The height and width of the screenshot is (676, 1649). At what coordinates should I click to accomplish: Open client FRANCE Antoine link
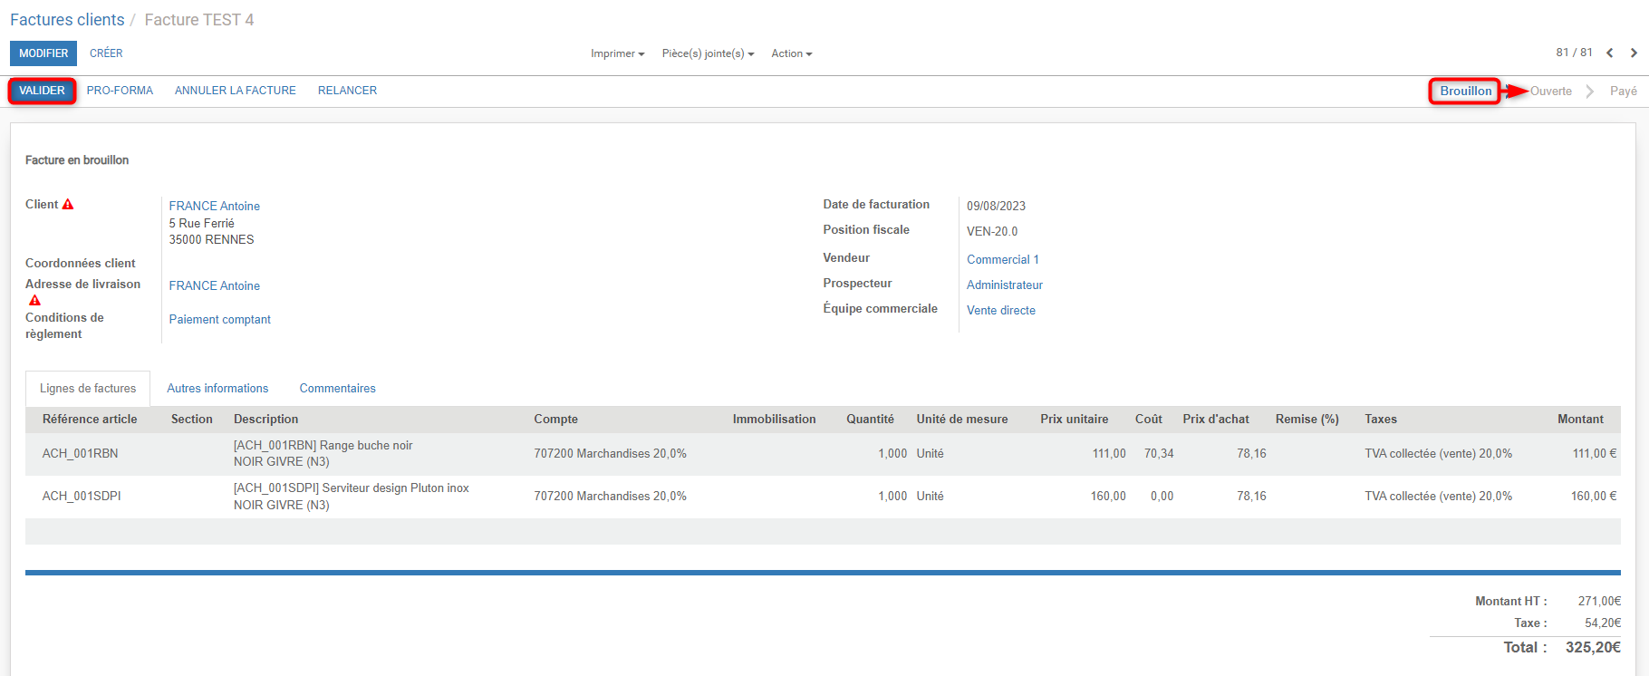[x=214, y=207]
